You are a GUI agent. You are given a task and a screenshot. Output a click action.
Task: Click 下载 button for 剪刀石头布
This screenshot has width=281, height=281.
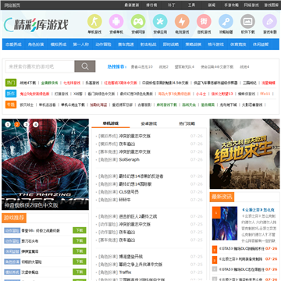coord(80,240)
